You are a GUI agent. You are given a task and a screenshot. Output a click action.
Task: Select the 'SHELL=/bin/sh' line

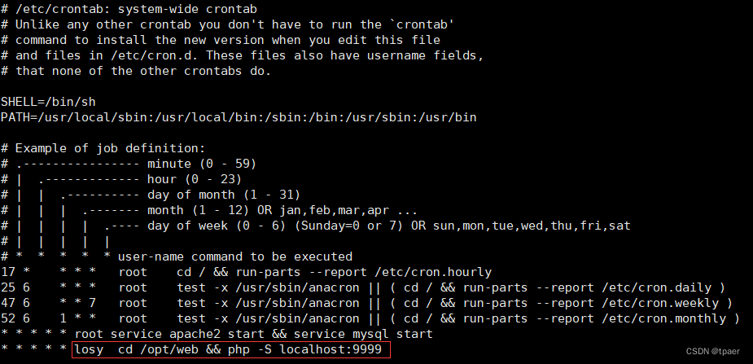pos(48,102)
